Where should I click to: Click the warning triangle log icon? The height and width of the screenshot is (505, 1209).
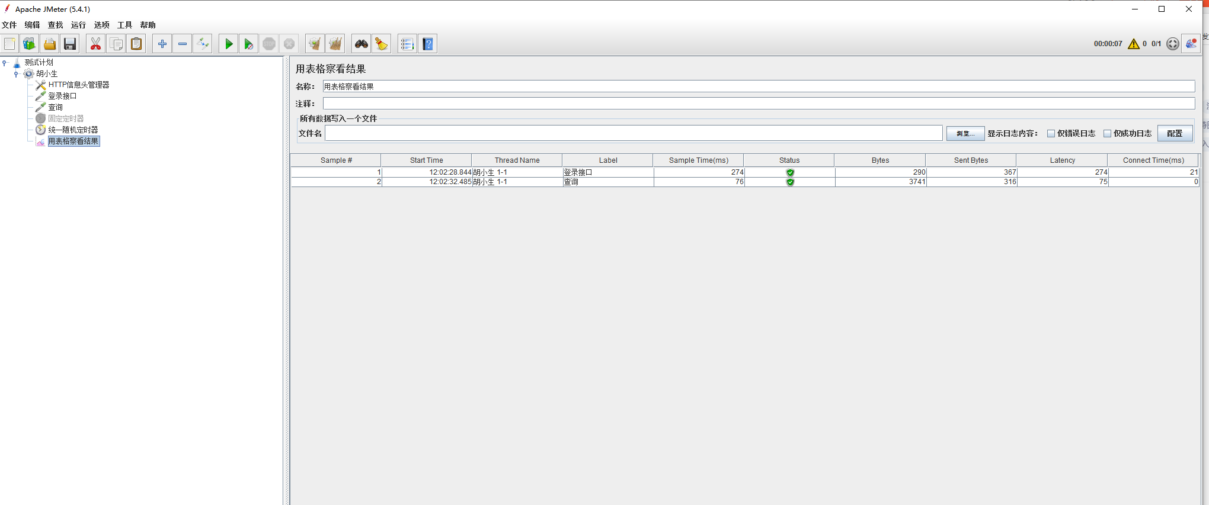coord(1134,44)
